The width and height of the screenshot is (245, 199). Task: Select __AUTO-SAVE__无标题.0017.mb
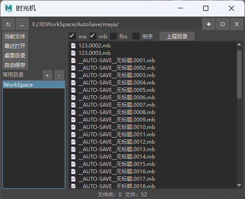117,179
